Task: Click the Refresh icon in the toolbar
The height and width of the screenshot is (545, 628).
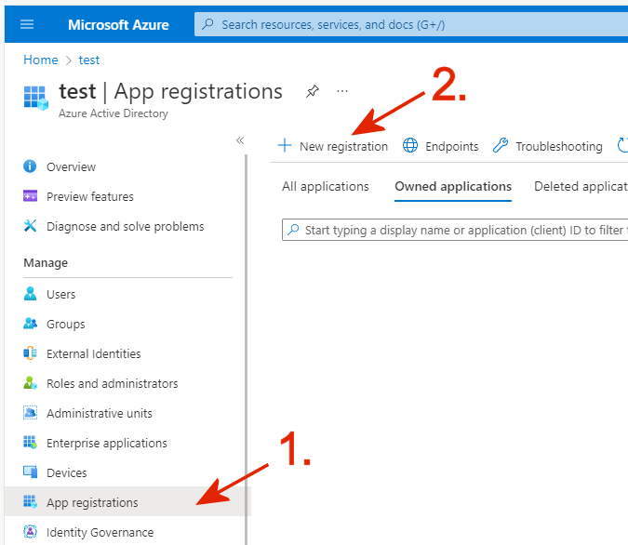Action: point(622,145)
